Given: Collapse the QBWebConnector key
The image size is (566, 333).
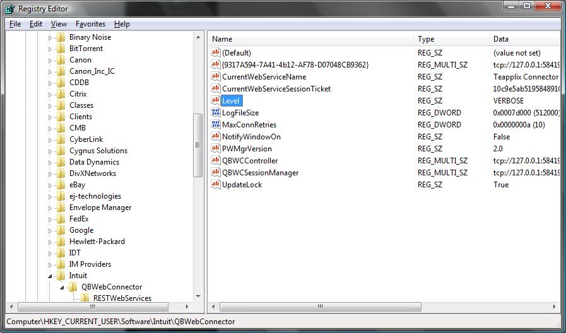Looking at the screenshot, I should coord(62,288).
